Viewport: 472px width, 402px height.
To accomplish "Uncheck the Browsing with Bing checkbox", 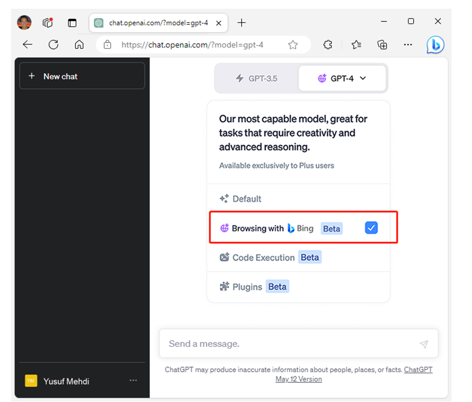I will point(371,228).
